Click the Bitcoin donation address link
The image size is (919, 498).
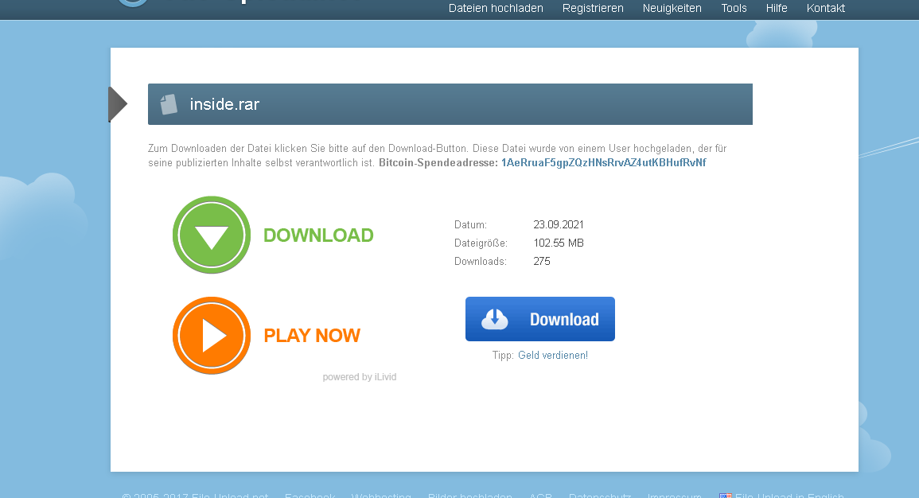(x=603, y=162)
